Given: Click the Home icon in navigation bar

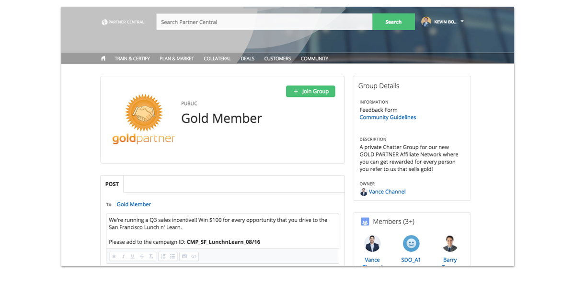Looking at the screenshot, I should pos(103,59).
